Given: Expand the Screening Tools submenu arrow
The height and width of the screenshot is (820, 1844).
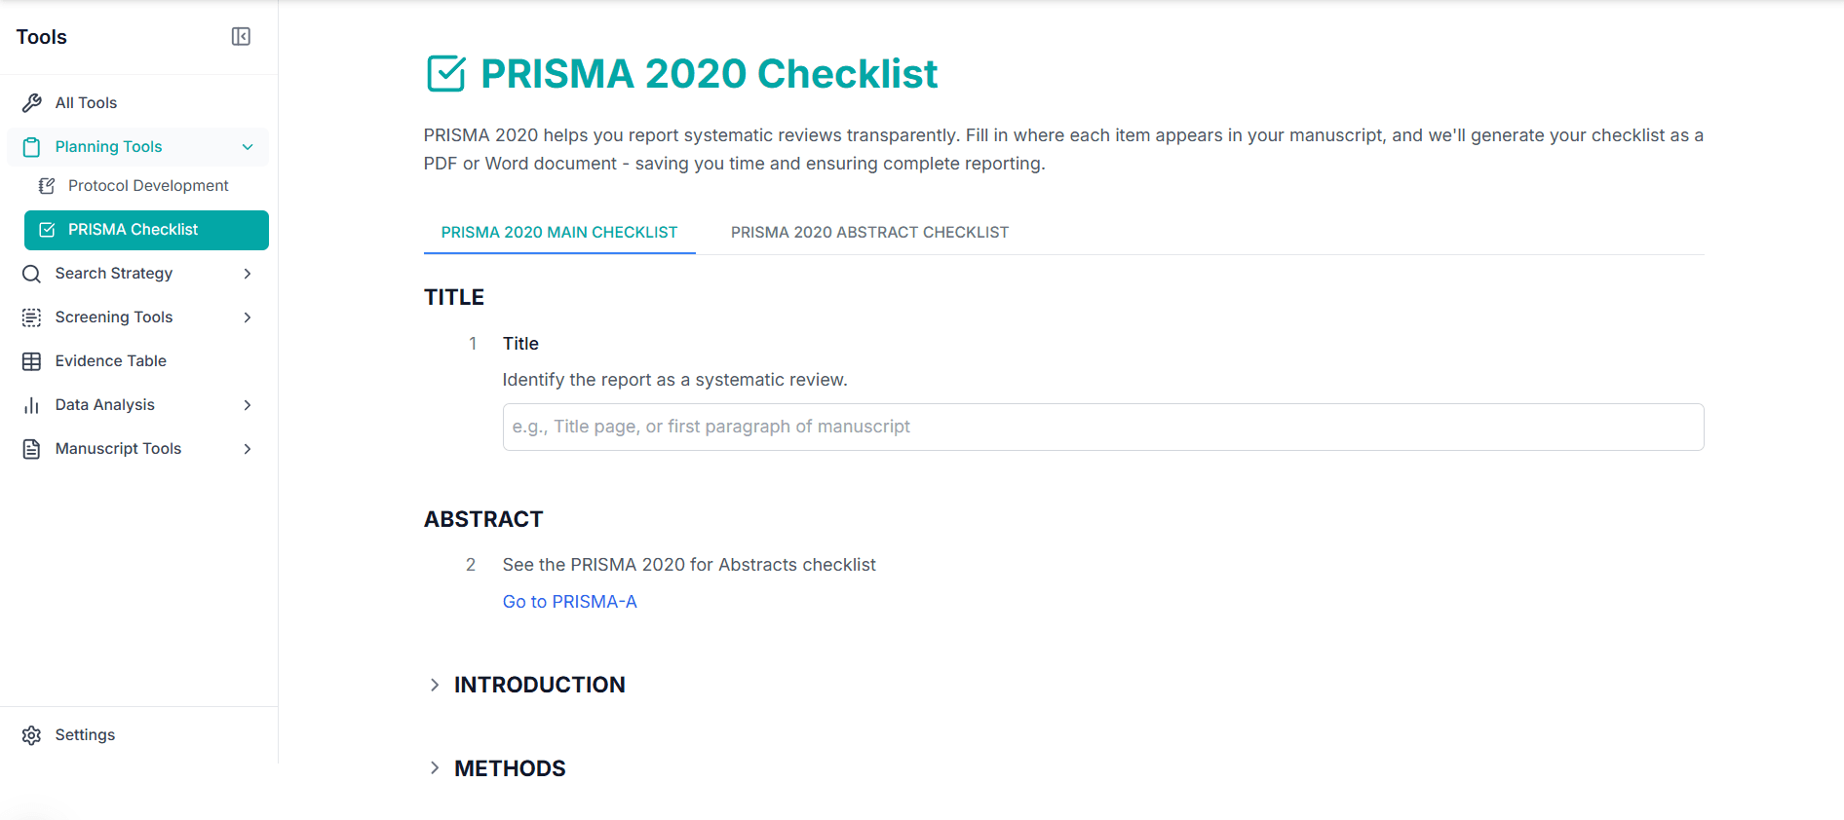Looking at the screenshot, I should [248, 317].
